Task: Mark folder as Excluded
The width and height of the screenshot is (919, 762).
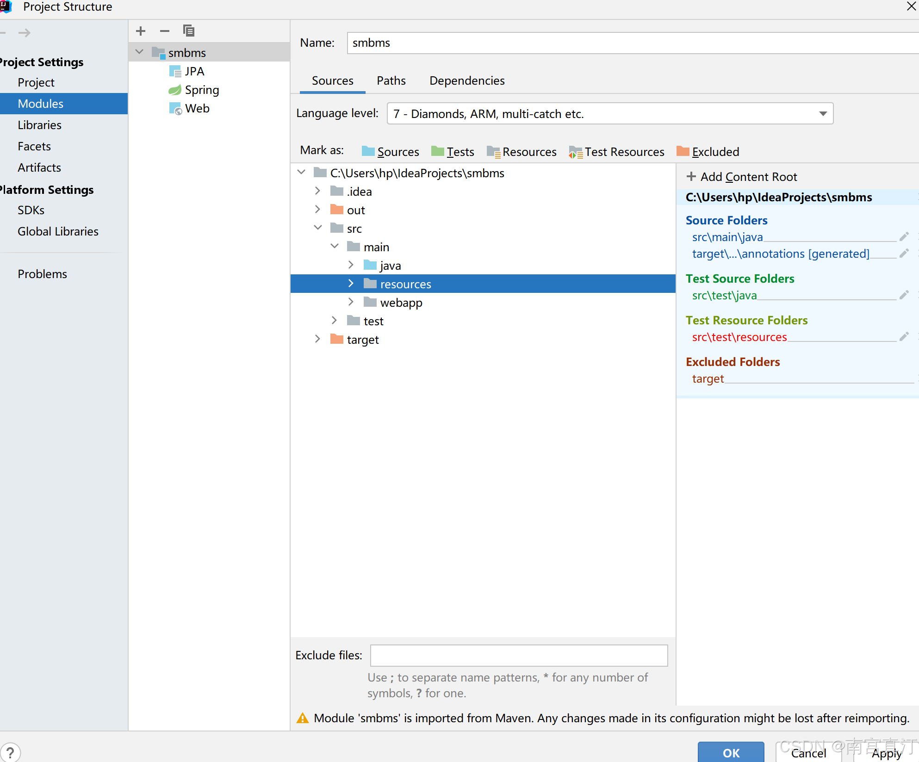Action: pos(708,152)
